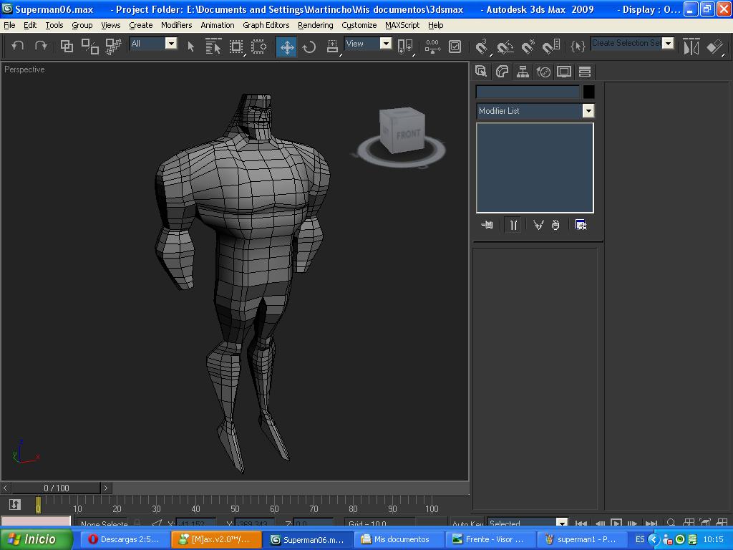Select the Select and Move tool
This screenshot has height=550, width=733.
pos(286,47)
